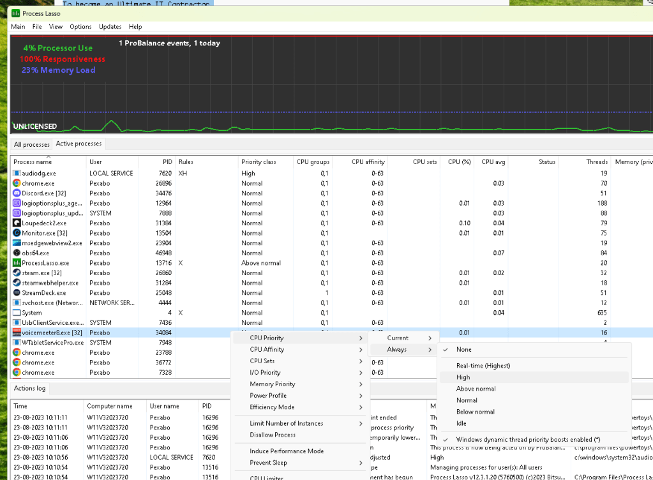The width and height of the screenshot is (653, 480).
Task: Expand the I/O Priority submenu
Action: coord(299,373)
